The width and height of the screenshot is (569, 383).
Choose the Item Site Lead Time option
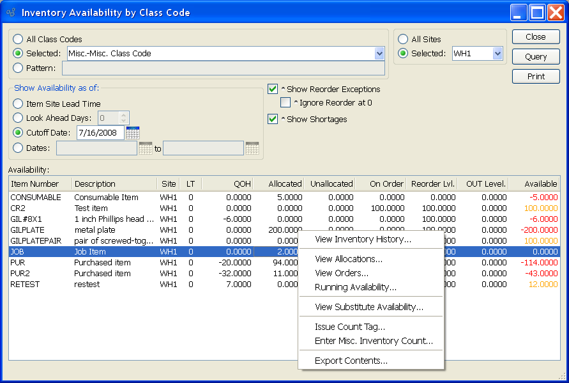tap(18, 104)
